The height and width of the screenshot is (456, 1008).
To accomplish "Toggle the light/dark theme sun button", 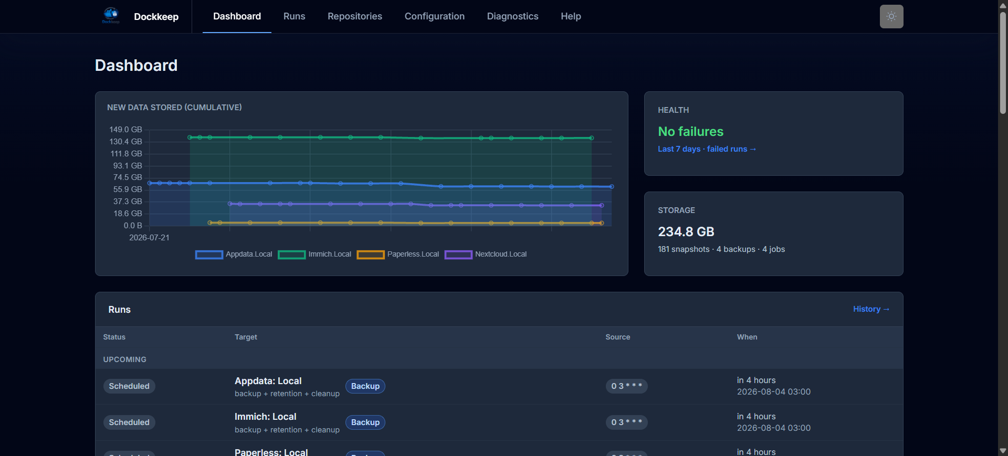I will pyautogui.click(x=891, y=16).
